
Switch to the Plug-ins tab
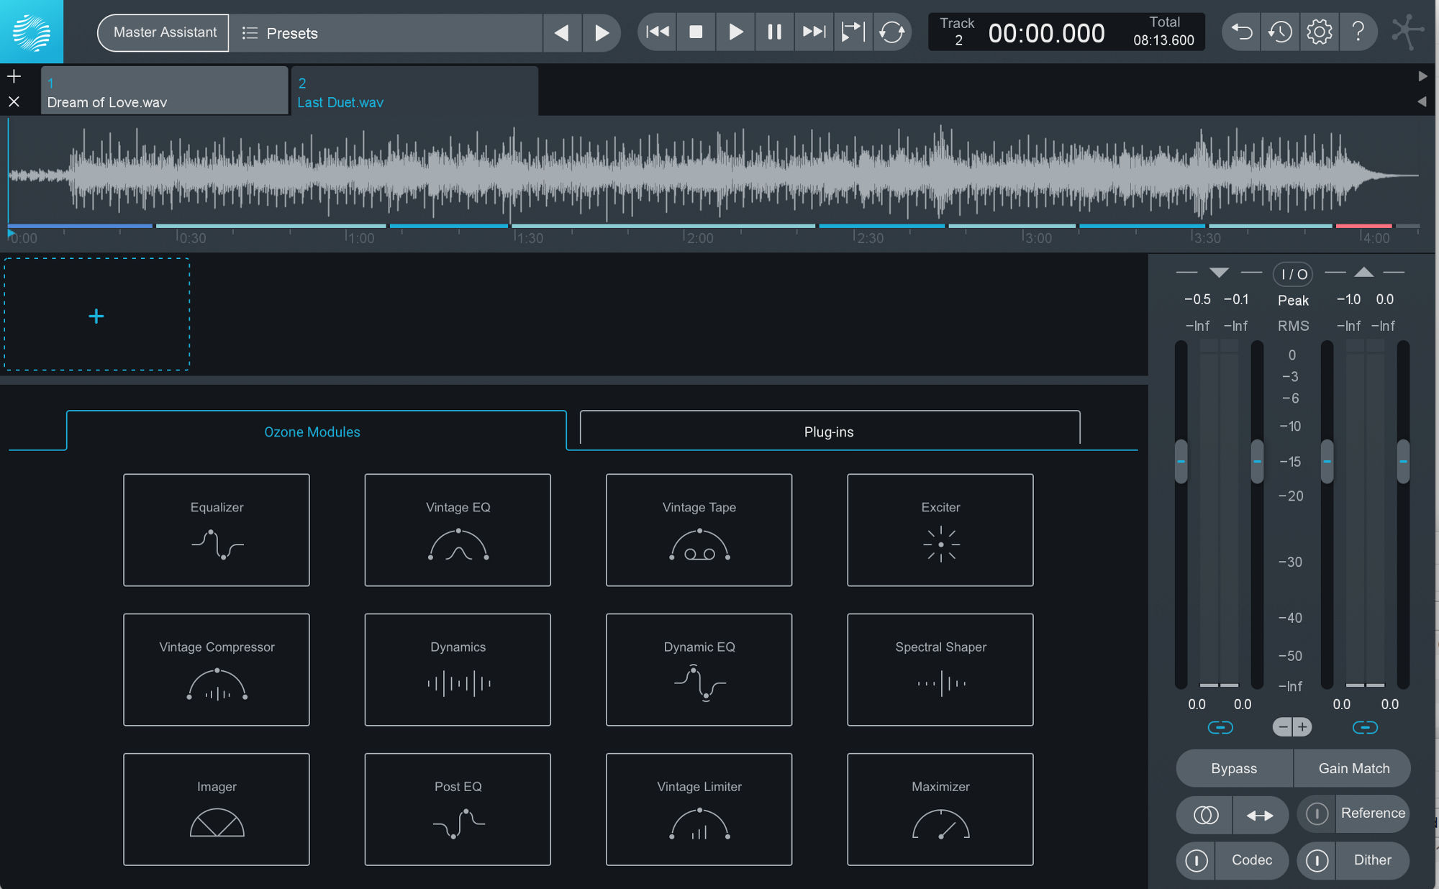click(829, 432)
